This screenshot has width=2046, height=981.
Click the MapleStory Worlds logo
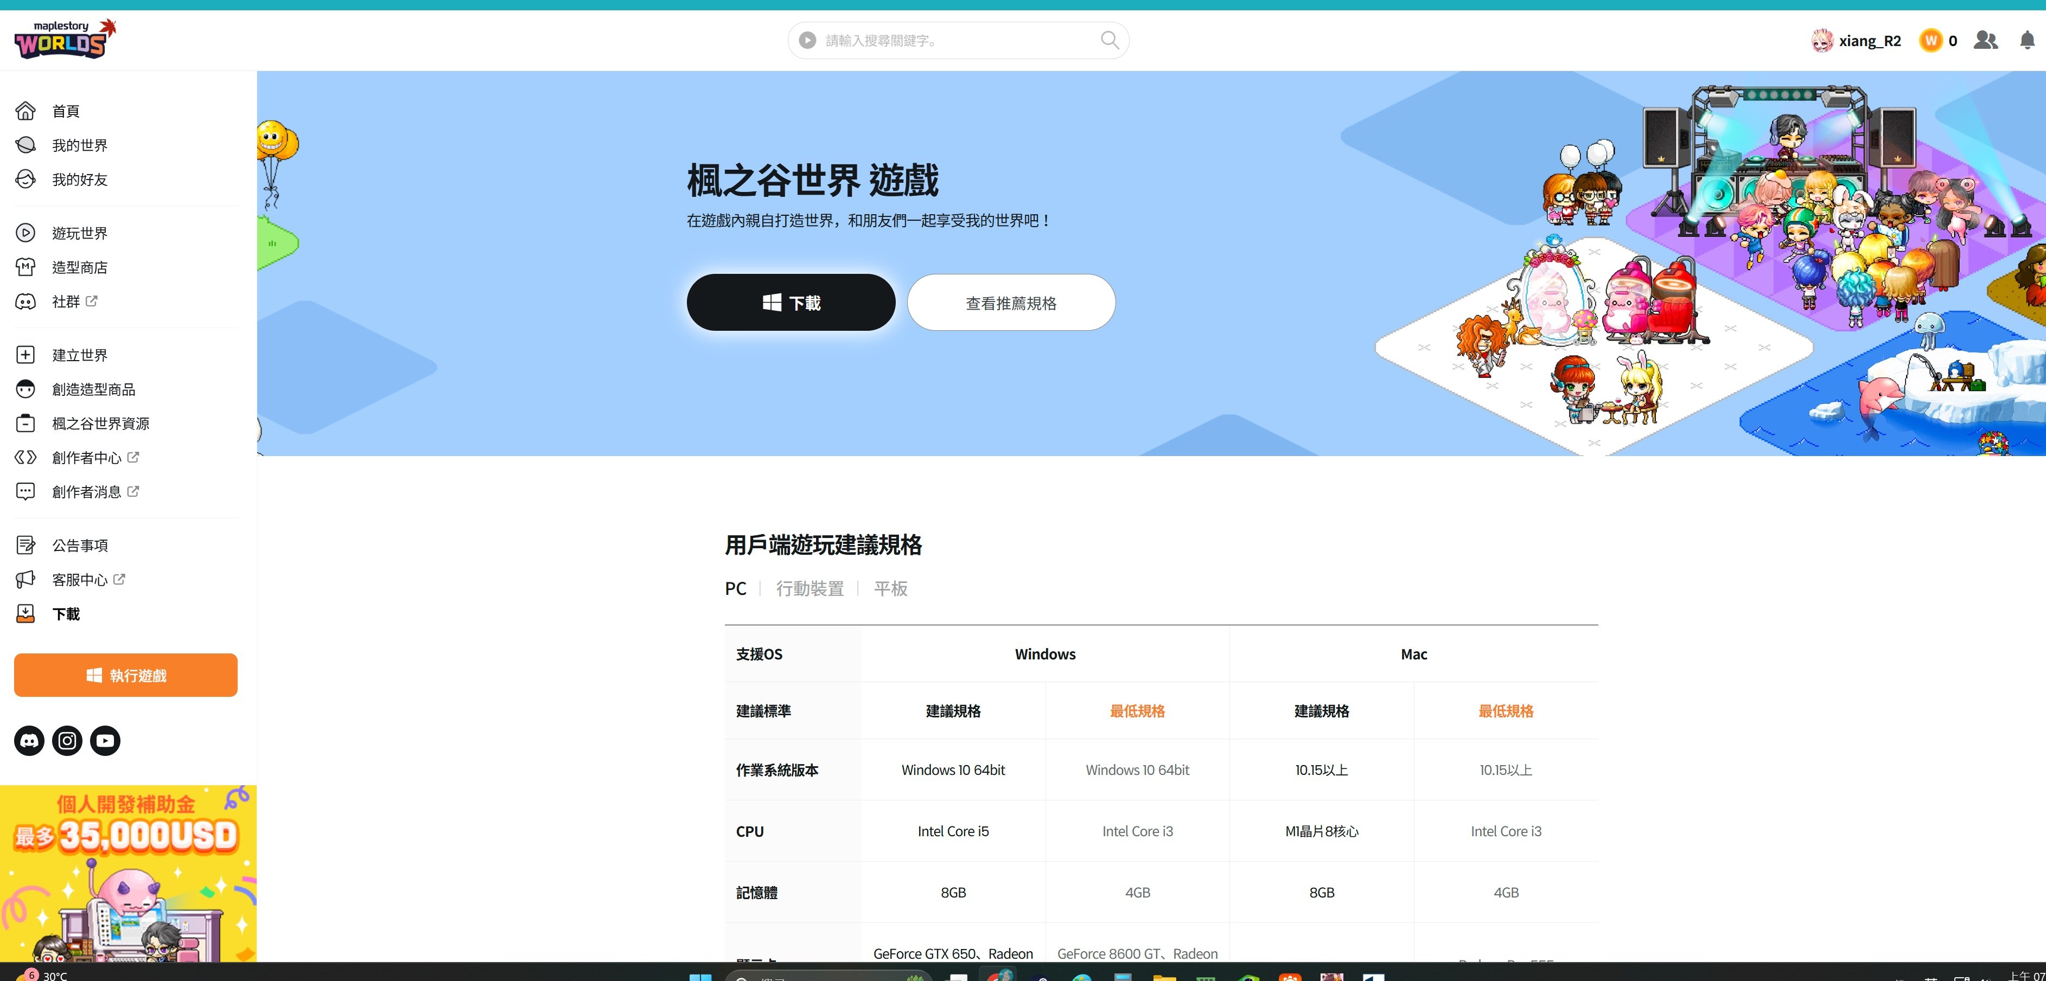pos(65,39)
